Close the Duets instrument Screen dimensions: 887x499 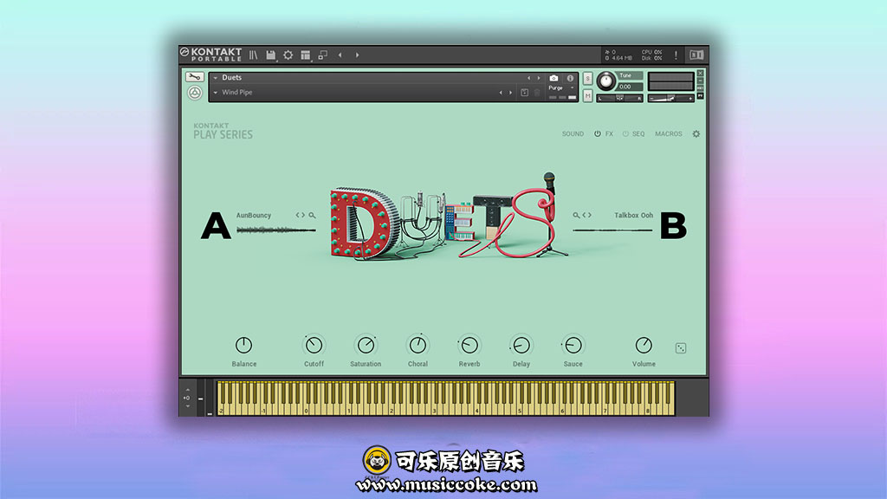(x=700, y=74)
